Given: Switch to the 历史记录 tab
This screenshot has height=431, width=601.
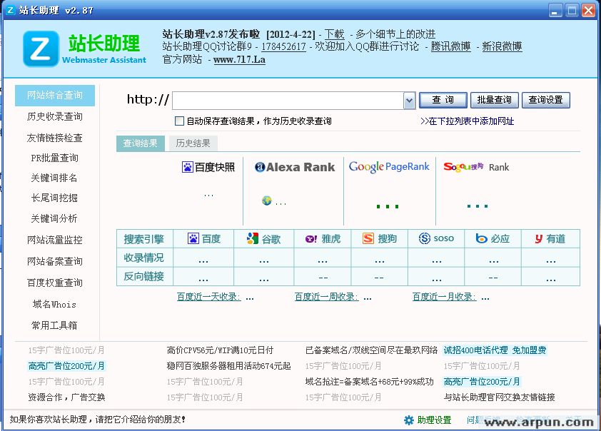Looking at the screenshot, I should [x=194, y=143].
